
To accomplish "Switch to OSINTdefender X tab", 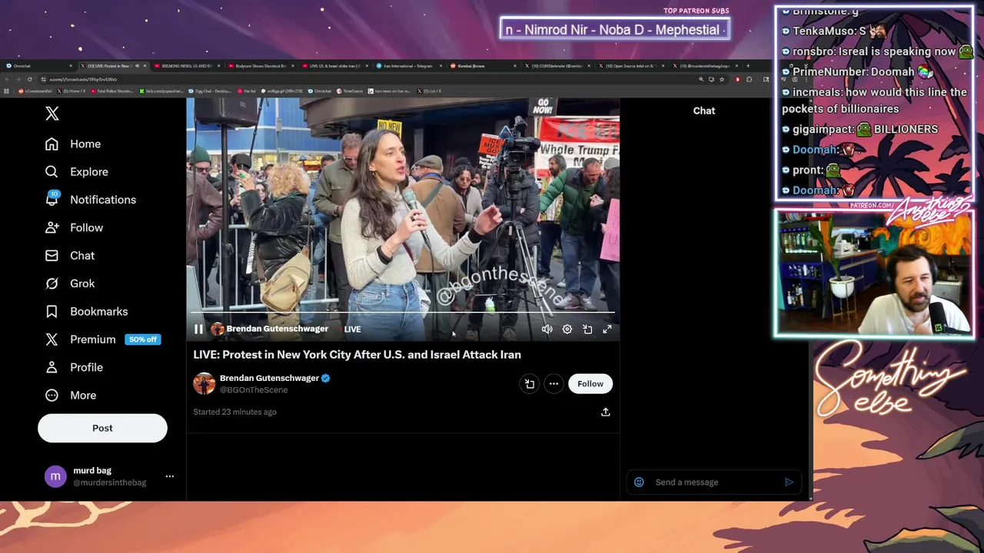I will coord(557,66).
